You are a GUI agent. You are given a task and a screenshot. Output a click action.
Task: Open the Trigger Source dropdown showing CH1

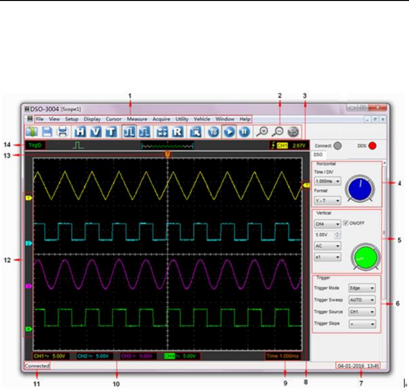[x=362, y=312]
